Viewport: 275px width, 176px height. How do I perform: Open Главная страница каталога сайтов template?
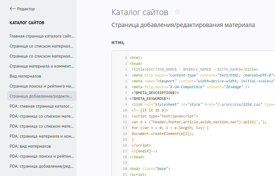(x=42, y=36)
